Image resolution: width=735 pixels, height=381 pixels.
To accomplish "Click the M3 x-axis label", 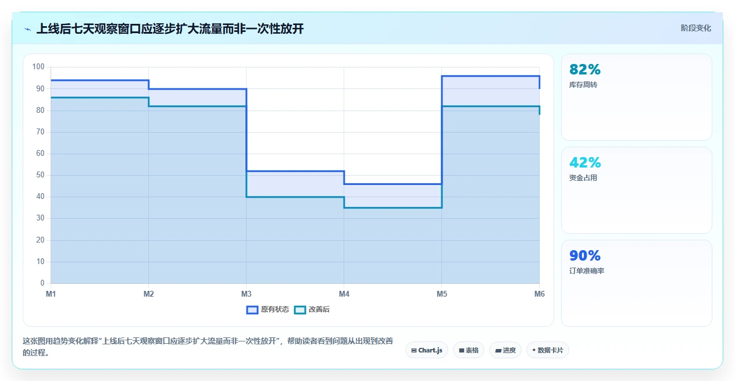I will point(247,294).
